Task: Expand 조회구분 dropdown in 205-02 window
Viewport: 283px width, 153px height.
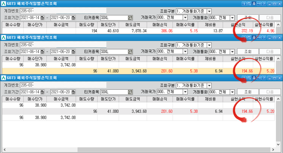Action: (x=209, y=45)
